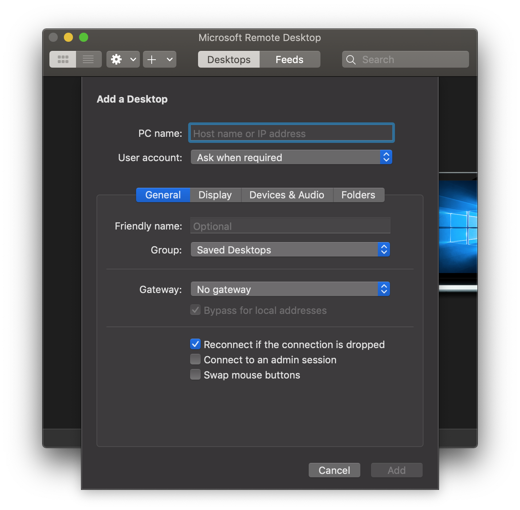520x510 pixels.
Task: Click the green zoom window button
Action: [x=84, y=37]
